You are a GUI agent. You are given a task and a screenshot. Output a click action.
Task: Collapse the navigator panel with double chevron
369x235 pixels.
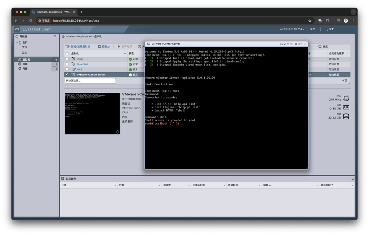[x=55, y=36]
